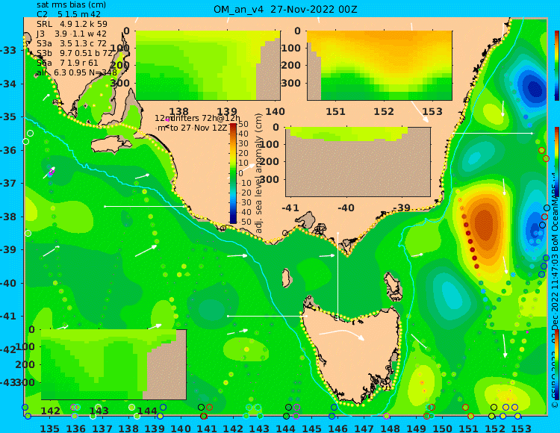
Task: Click longitude label 149
Action: [416, 428]
